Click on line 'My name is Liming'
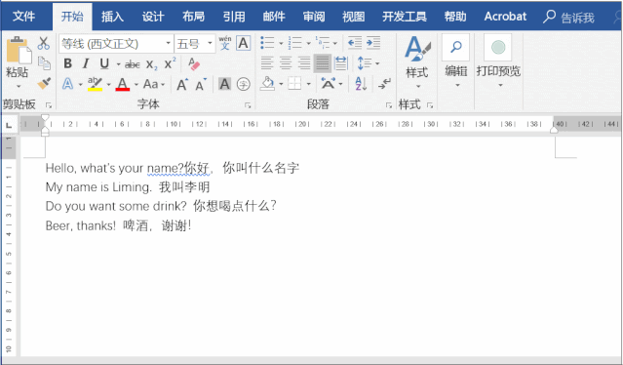The height and width of the screenshot is (365, 623). [x=97, y=186]
